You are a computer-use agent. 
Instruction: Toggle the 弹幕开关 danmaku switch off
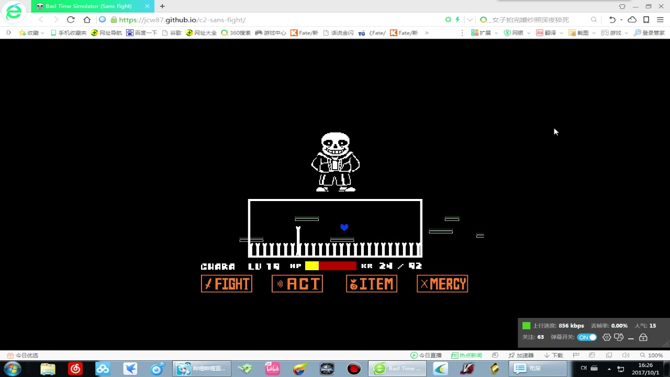click(587, 337)
